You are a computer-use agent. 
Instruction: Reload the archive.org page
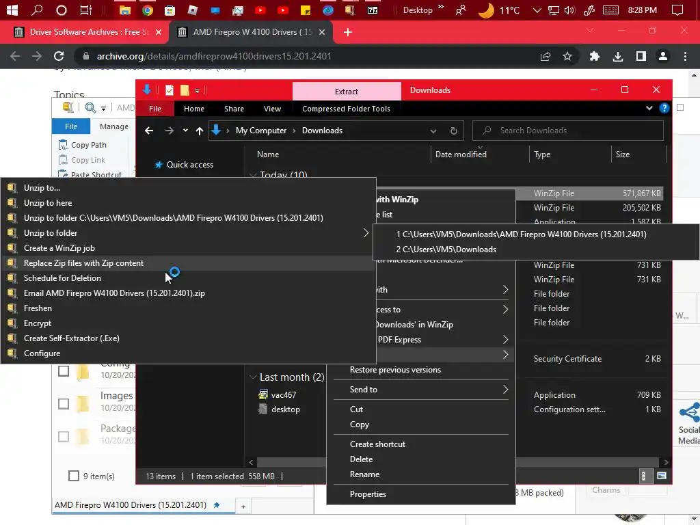click(x=59, y=56)
